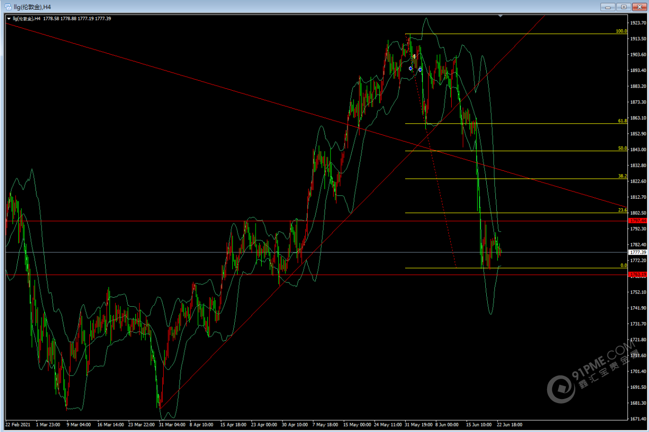Click the 22 Feb 2021 date on time axis
649x432 pixels.
[18, 424]
